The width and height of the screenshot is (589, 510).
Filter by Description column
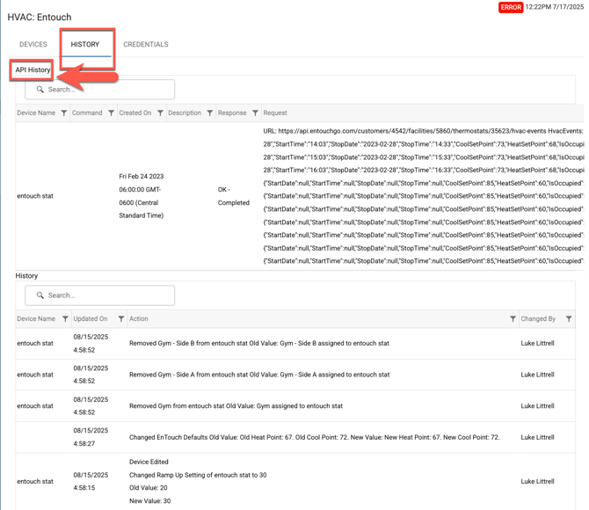point(210,113)
